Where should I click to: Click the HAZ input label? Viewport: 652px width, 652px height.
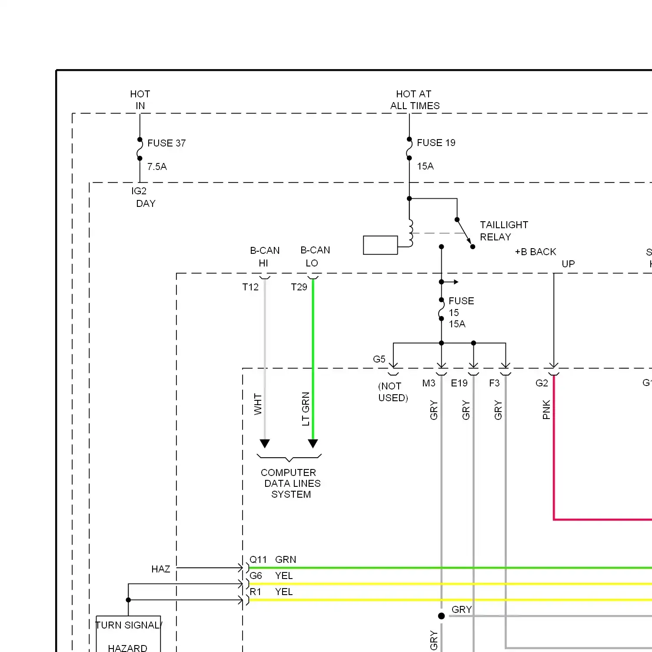pyautogui.click(x=160, y=569)
